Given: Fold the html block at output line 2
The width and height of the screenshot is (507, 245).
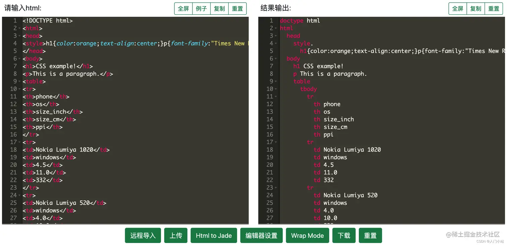Looking at the screenshot, I should (276, 28).
